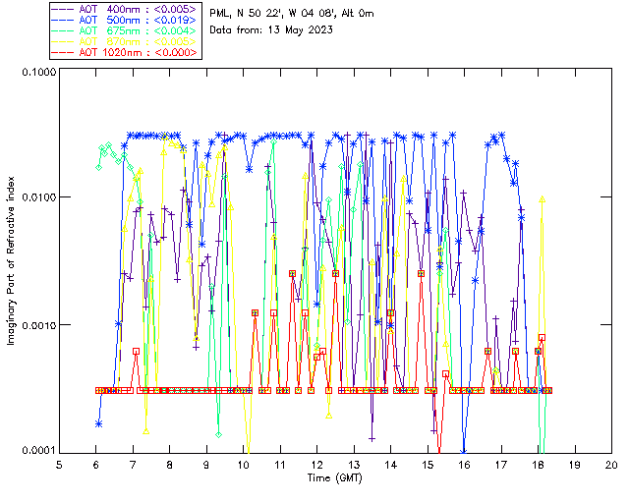Click the AOT 870nm legend entry
The height and width of the screenshot is (503, 629).
[125, 41]
